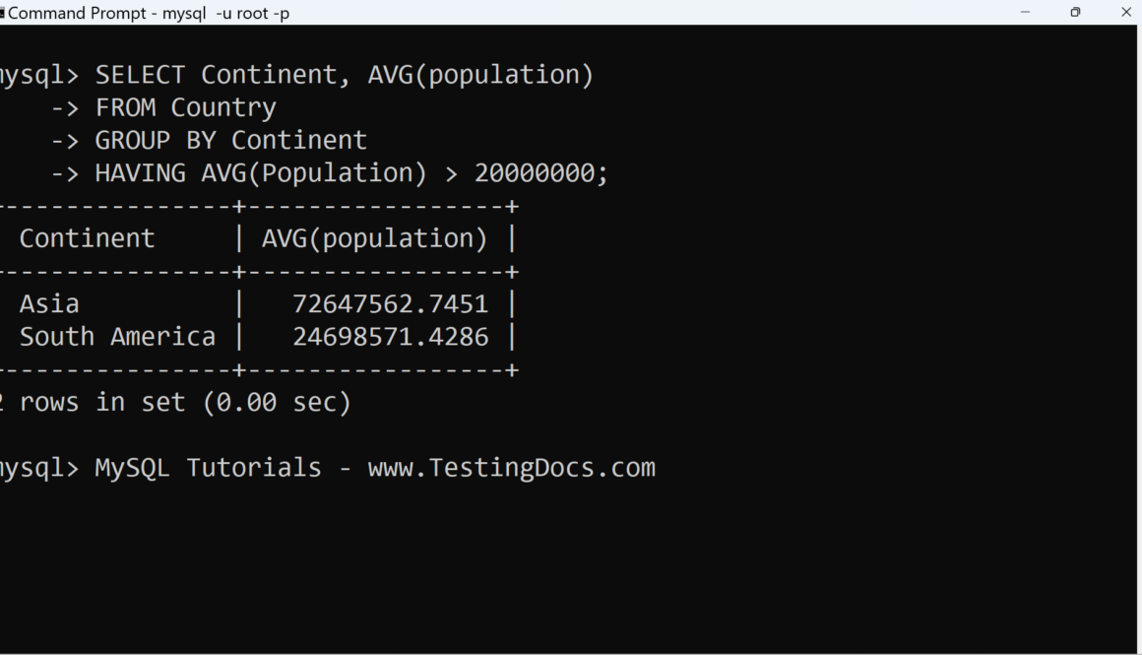Click the HAVING AVG(Population) clause
This screenshot has height=655, width=1142.
[261, 173]
